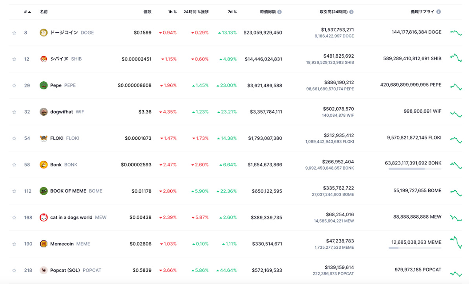
Task: Open the Pepe row sparkline chart
Action: (x=456, y=86)
